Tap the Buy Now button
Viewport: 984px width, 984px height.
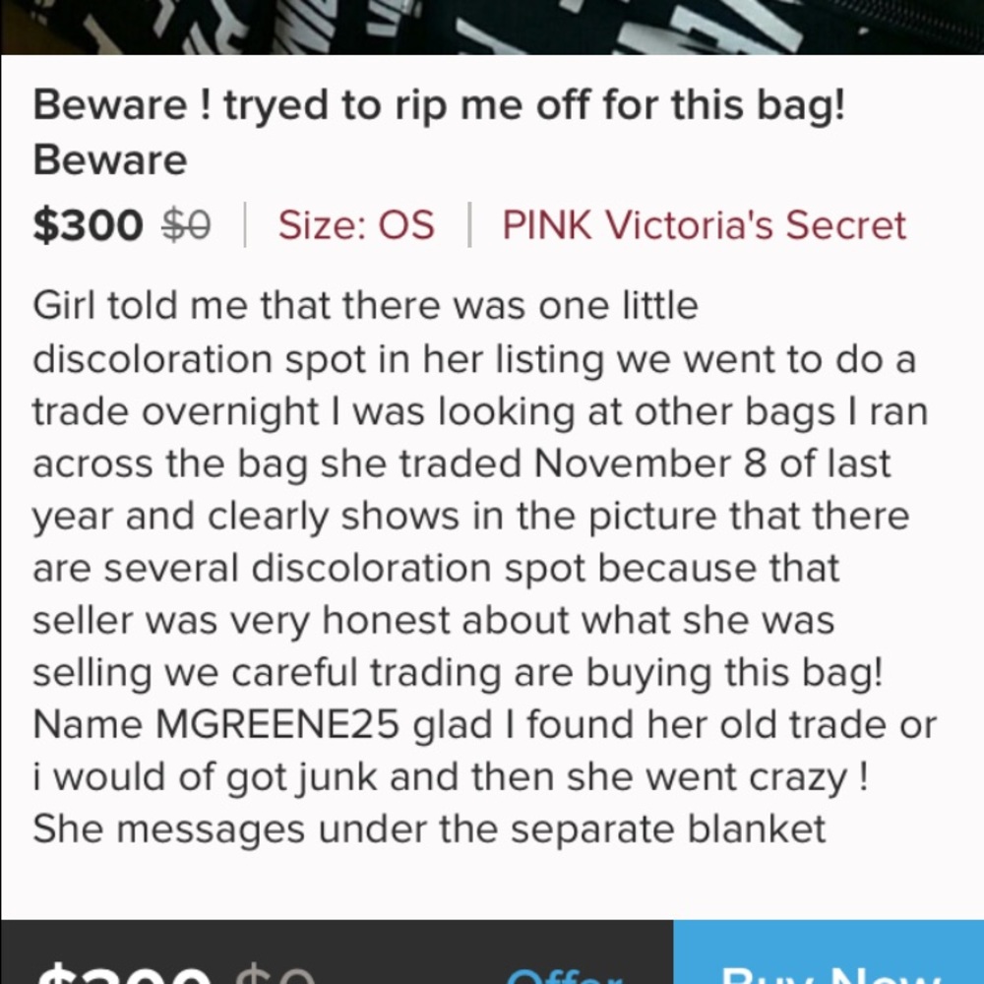(829, 959)
